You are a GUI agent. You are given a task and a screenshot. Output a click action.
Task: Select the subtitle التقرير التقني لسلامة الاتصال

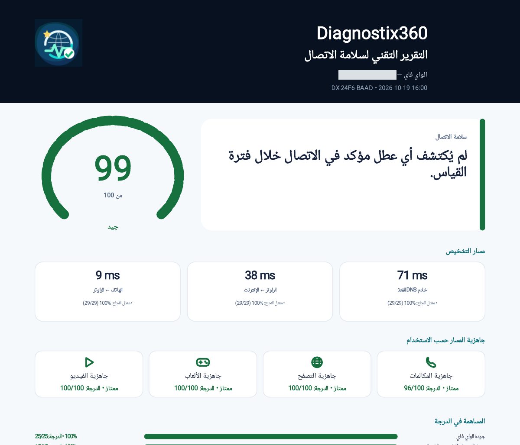(x=366, y=55)
